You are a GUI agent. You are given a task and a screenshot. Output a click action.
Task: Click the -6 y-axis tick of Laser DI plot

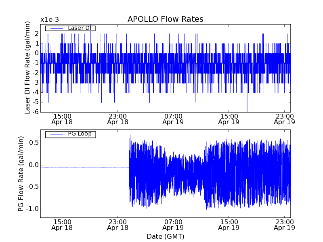click(x=36, y=112)
